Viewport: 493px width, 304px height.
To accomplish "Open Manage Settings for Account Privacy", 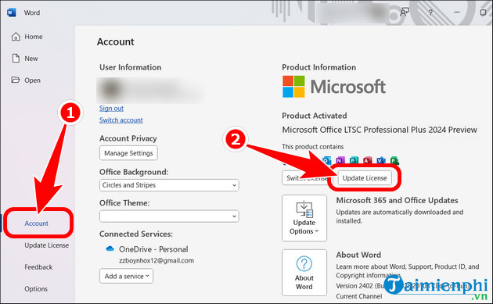I will tap(128, 153).
